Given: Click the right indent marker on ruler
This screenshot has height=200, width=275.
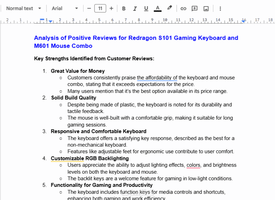Looking at the screenshot, I should (x=243, y=21).
